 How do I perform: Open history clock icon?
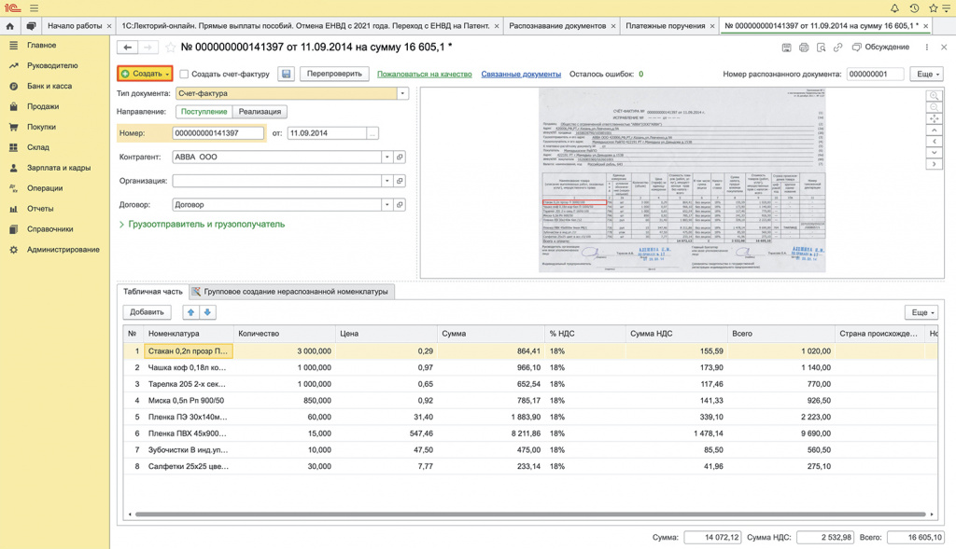click(914, 7)
